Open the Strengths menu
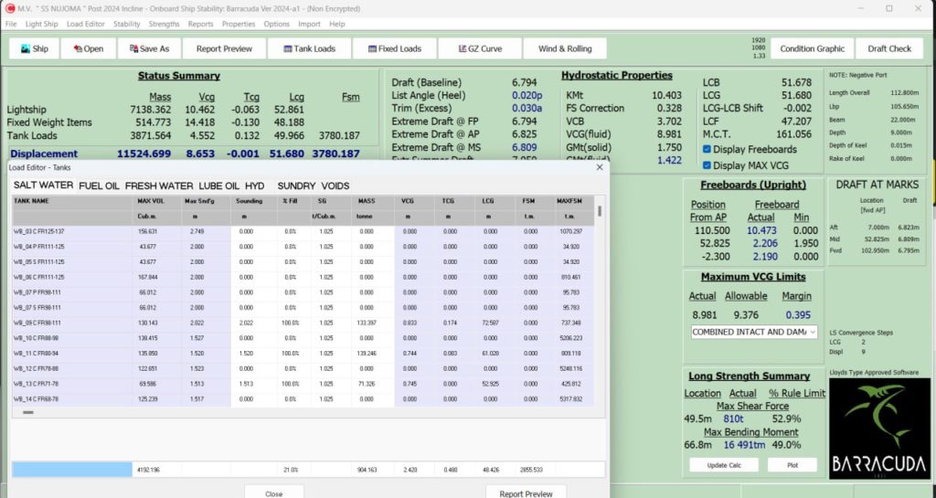The width and height of the screenshot is (936, 498). (164, 24)
